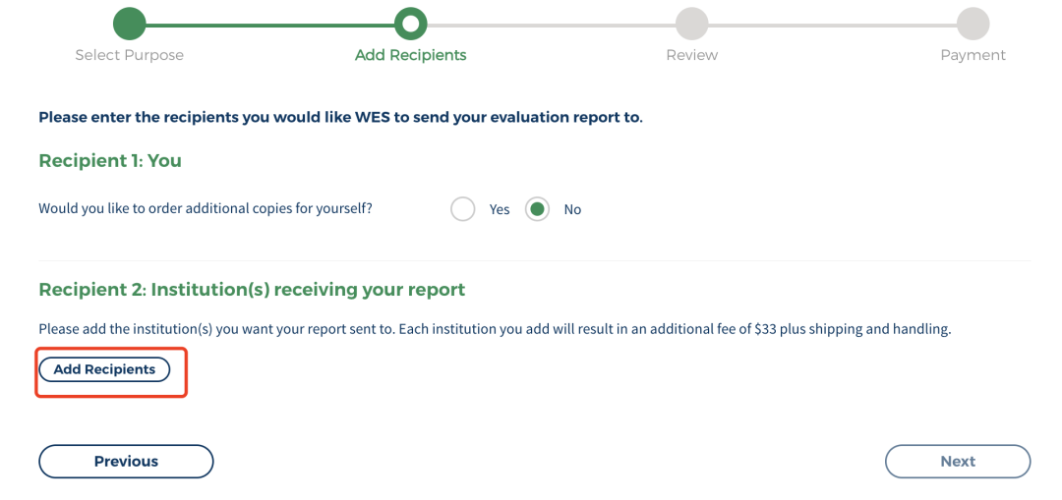The image size is (1062, 500).
Task: Go back with the Previous button
Action: point(126,462)
